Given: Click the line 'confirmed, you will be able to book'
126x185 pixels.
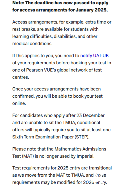Looking at the screenshot, I should (x=57, y=96).
